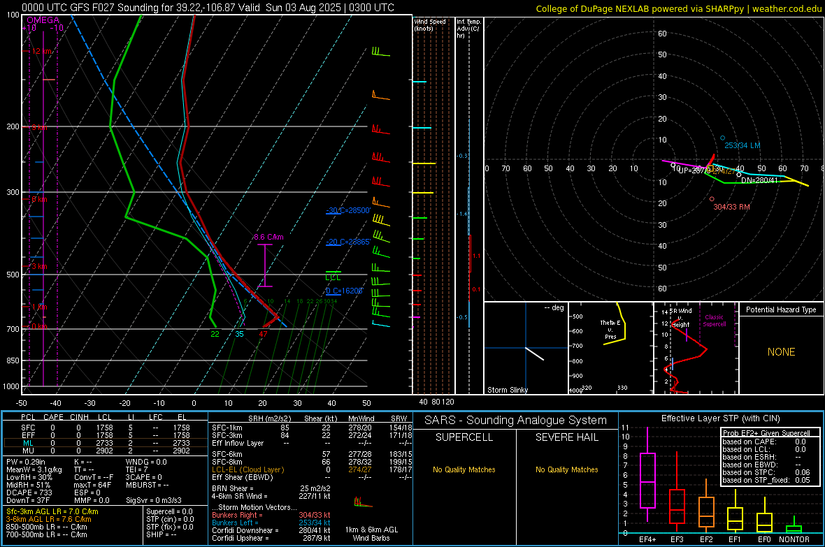This screenshot has width=825, height=547.
Task: Click the Prob EF2+ Given Supercell header
Action: (x=766, y=433)
